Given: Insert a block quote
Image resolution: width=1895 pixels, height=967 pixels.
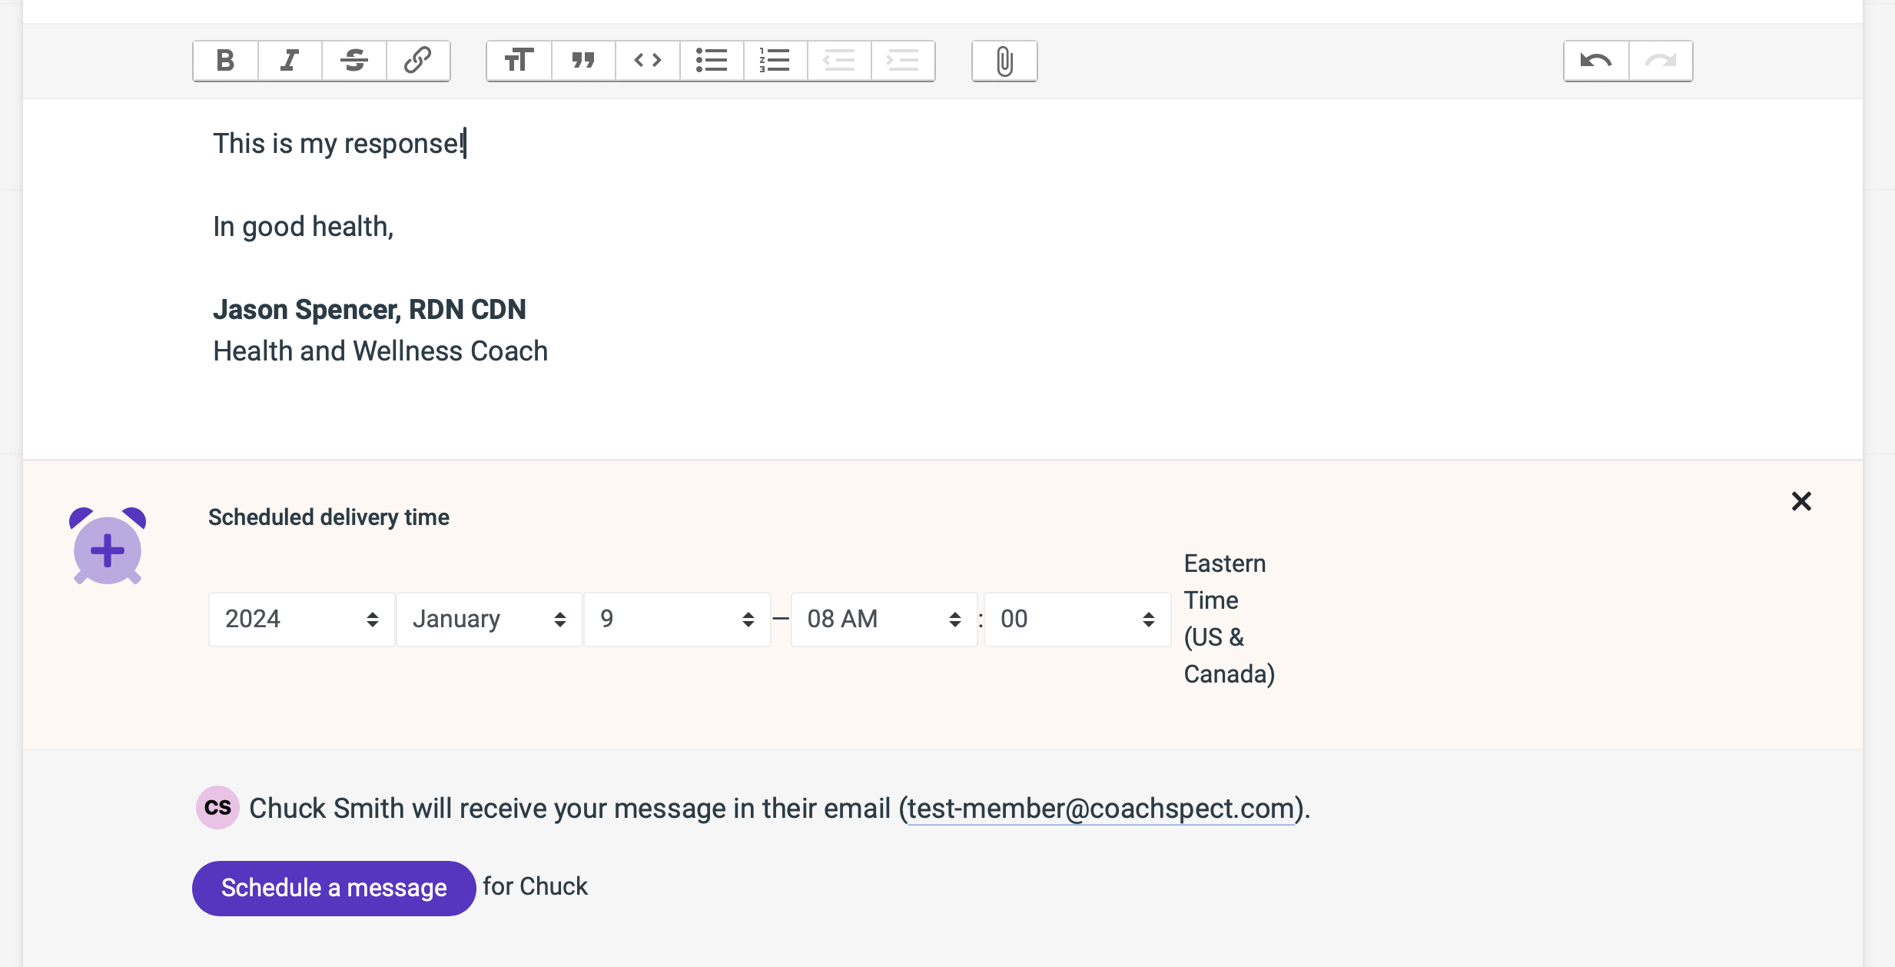Looking at the screenshot, I should click(x=583, y=60).
